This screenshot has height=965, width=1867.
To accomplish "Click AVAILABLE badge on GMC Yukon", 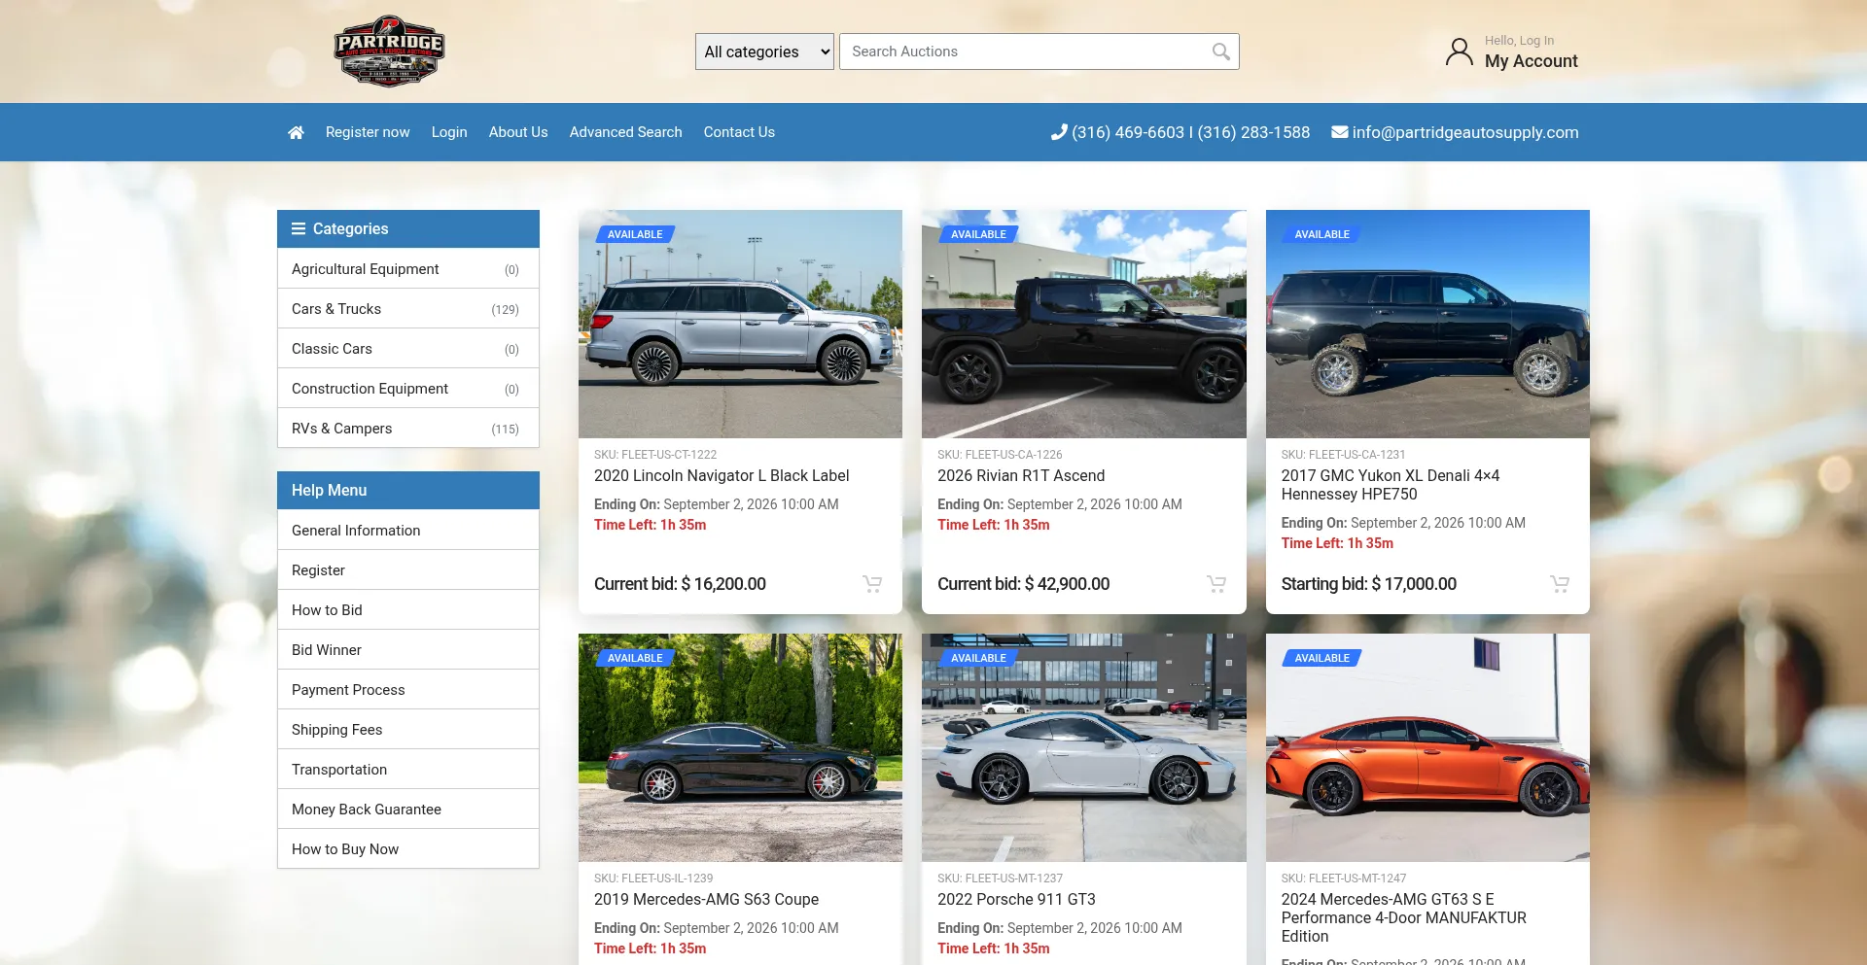I will pyautogui.click(x=1322, y=234).
